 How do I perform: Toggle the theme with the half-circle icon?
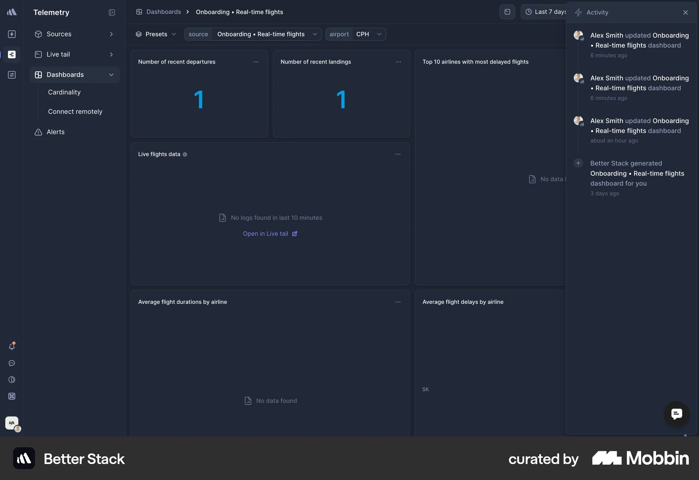pyautogui.click(x=12, y=380)
